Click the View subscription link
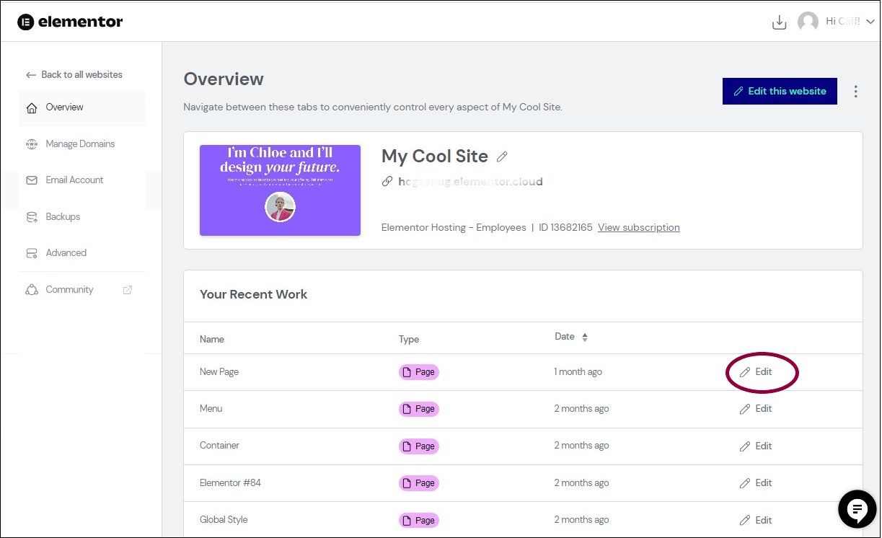This screenshot has height=538, width=882. point(639,227)
